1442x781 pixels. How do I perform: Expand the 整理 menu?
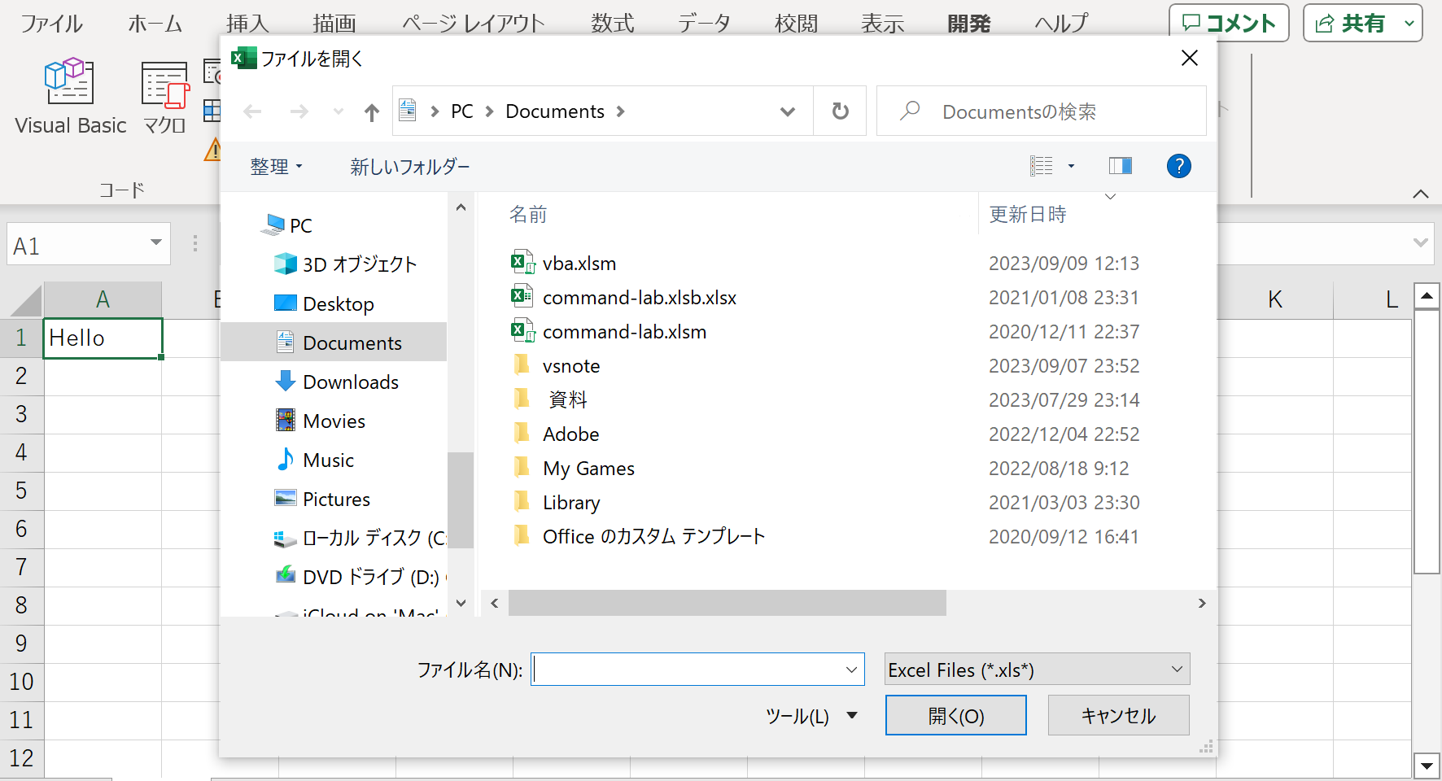(x=277, y=166)
